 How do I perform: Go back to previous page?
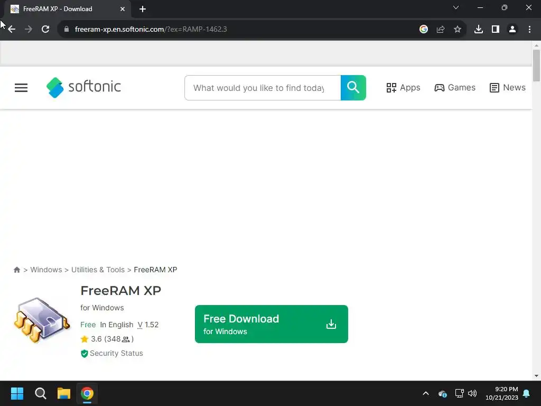click(x=12, y=30)
